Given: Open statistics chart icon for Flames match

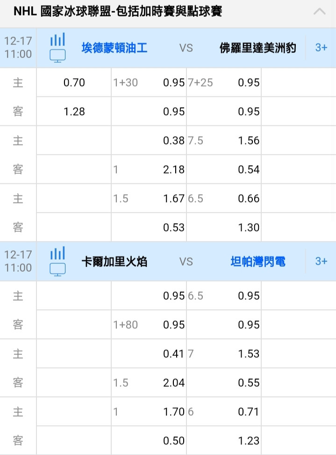Looking at the screenshot, I should (57, 253).
